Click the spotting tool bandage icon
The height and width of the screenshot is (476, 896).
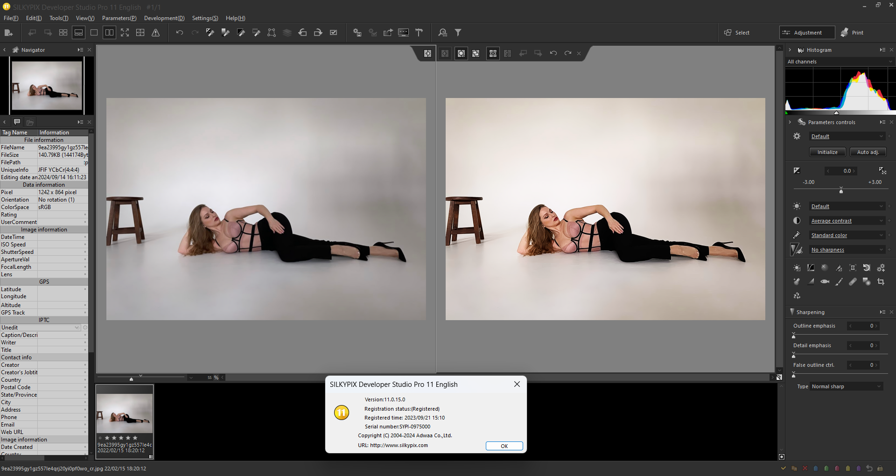pyautogui.click(x=853, y=282)
